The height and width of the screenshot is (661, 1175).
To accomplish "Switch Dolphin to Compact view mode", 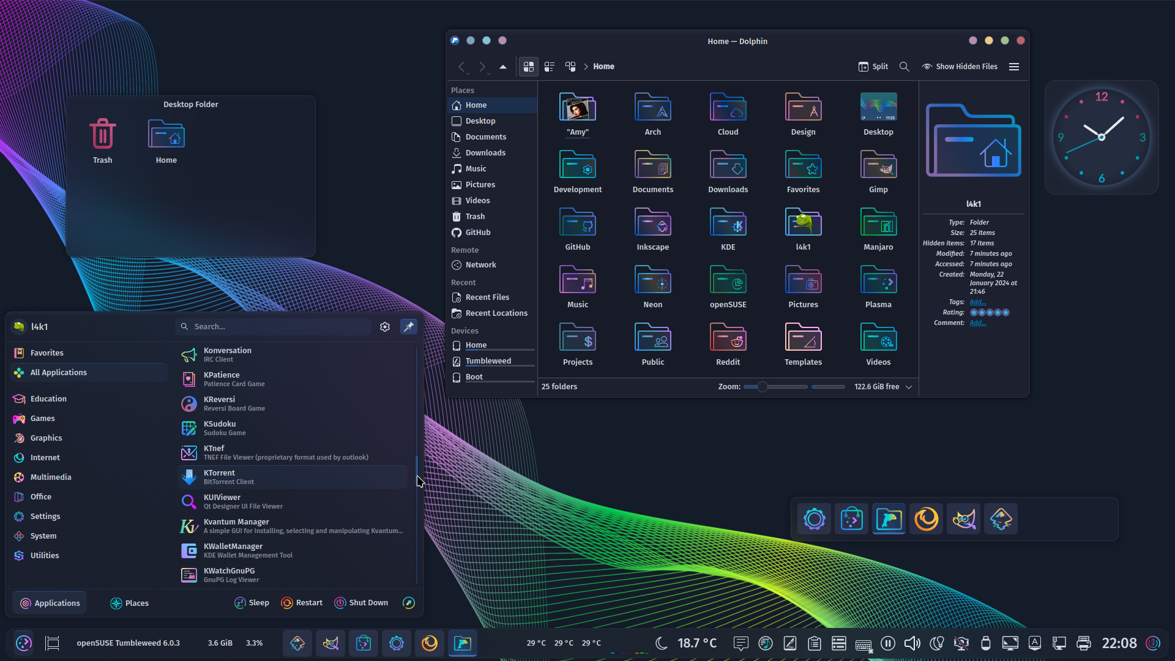I will tap(550, 67).
